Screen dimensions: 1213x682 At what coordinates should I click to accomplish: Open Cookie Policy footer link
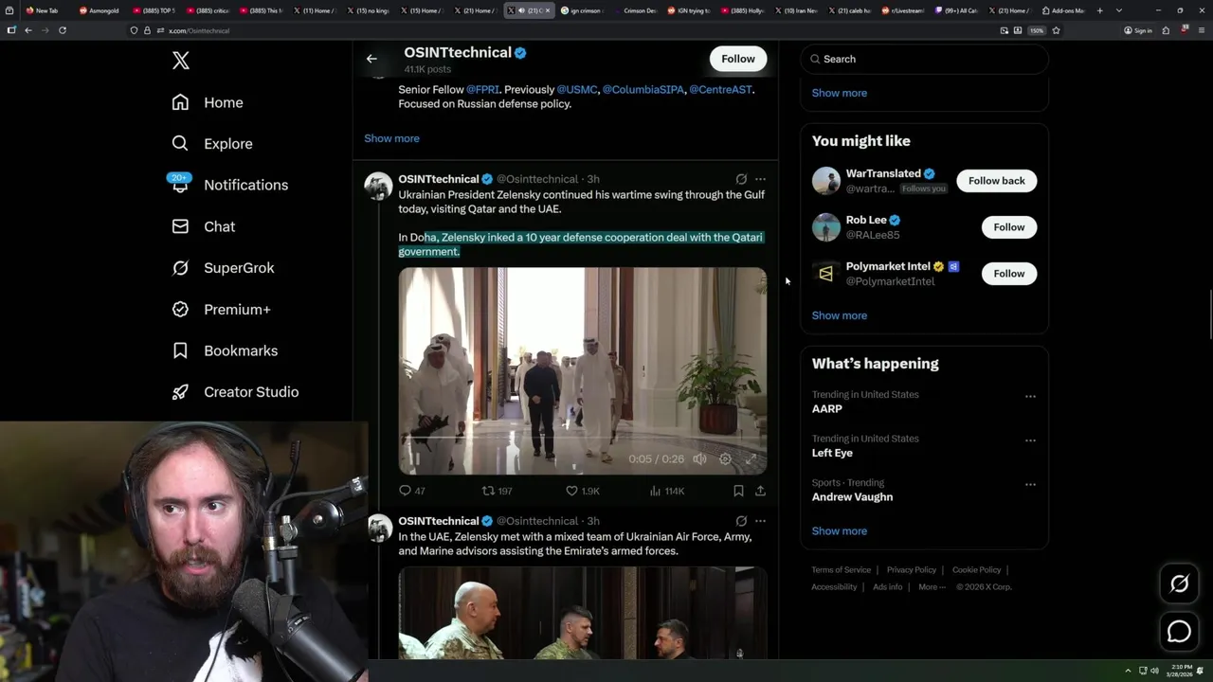click(976, 570)
